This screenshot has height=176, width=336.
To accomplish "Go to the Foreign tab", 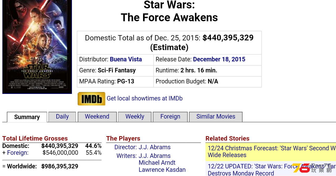I will click(x=170, y=117).
